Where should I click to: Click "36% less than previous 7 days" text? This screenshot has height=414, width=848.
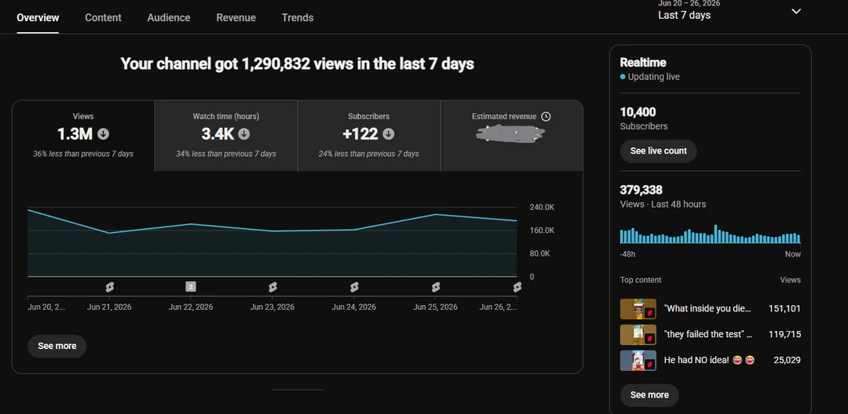[x=83, y=154]
